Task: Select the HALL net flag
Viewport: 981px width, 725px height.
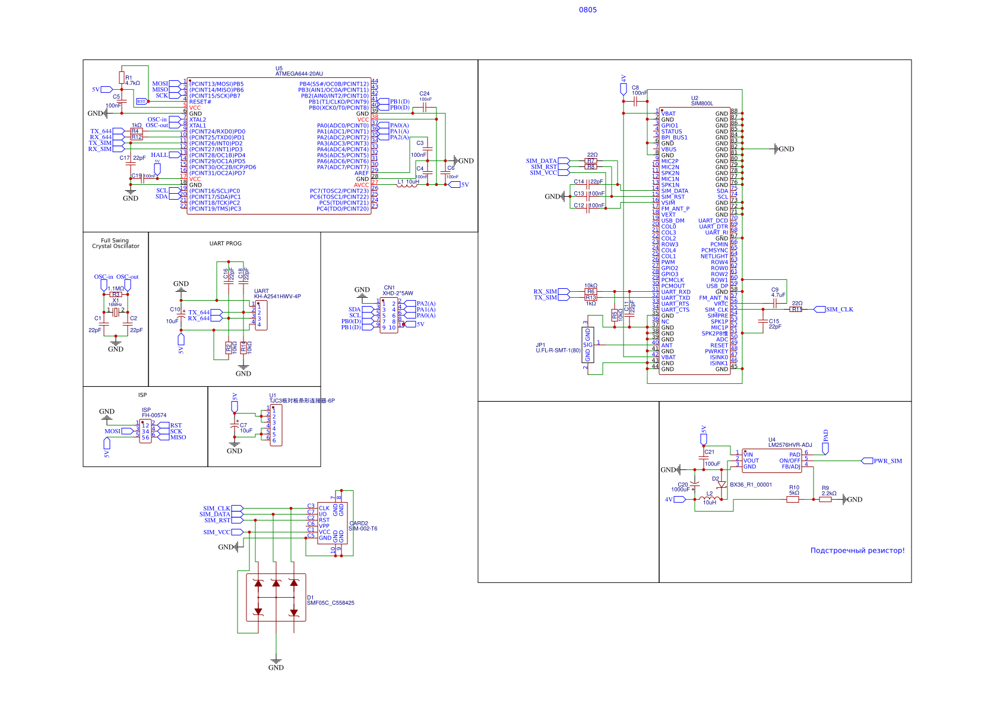Action: [x=165, y=155]
